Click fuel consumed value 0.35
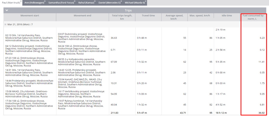This screenshot has height=116, width=269. click(262, 72)
